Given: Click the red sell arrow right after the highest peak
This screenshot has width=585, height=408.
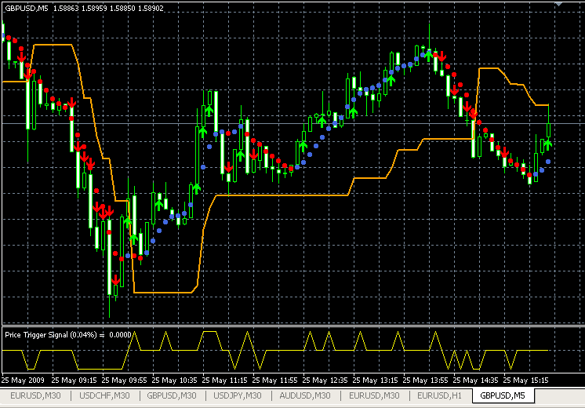Looking at the screenshot, I should point(442,56).
